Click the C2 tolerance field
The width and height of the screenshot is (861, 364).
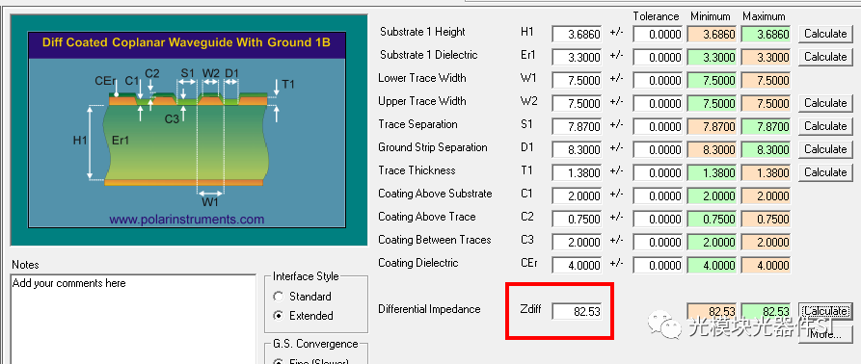pos(658,219)
